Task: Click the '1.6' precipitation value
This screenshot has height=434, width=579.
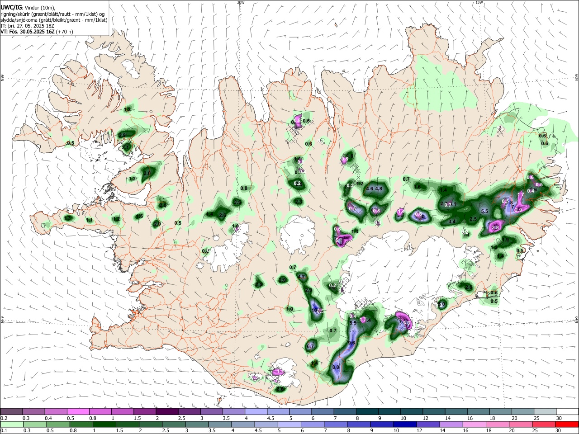Action: click(x=417, y=186)
